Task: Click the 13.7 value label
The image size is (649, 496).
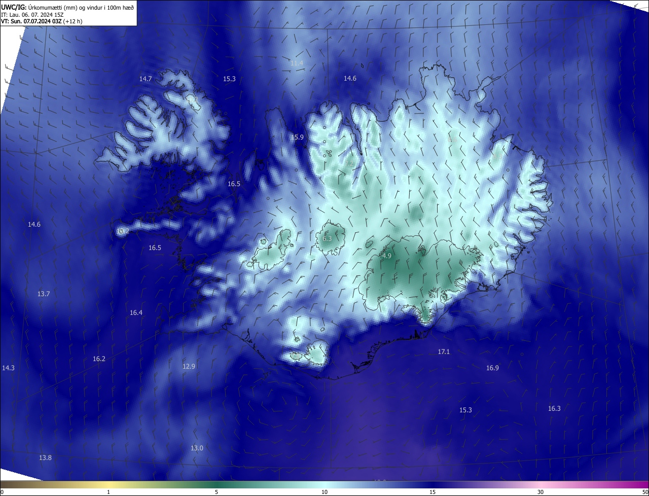Action: click(x=44, y=294)
